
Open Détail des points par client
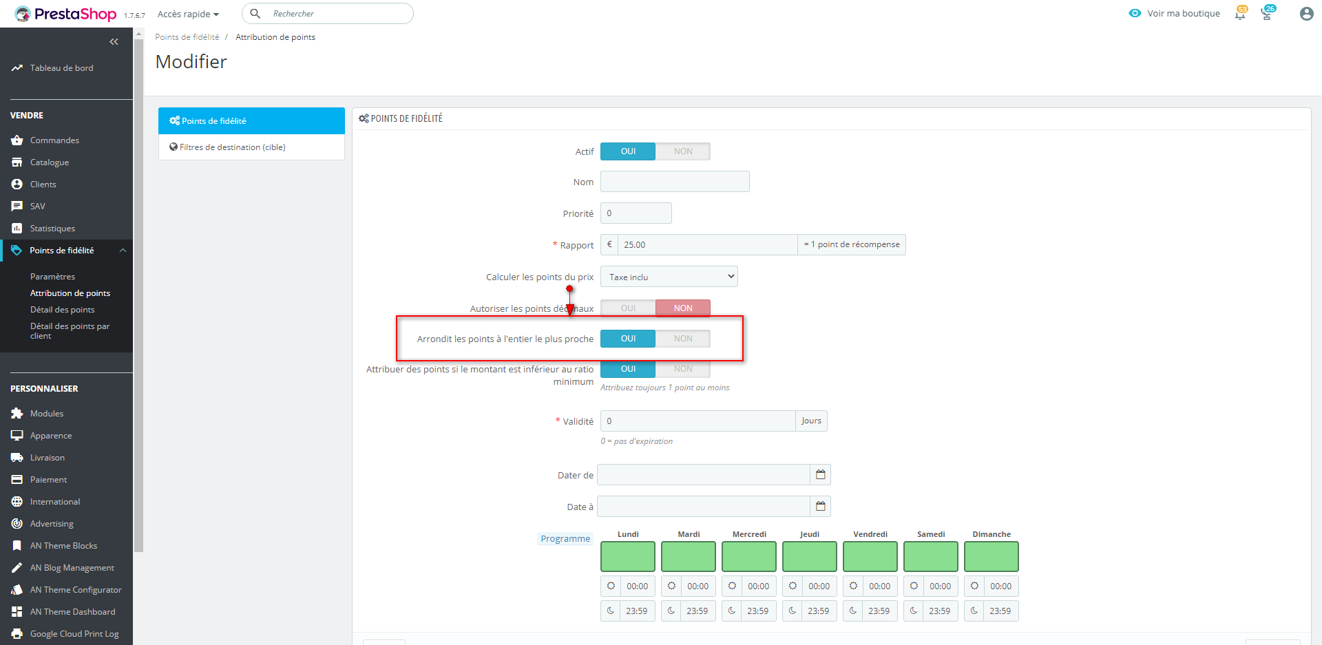70,331
